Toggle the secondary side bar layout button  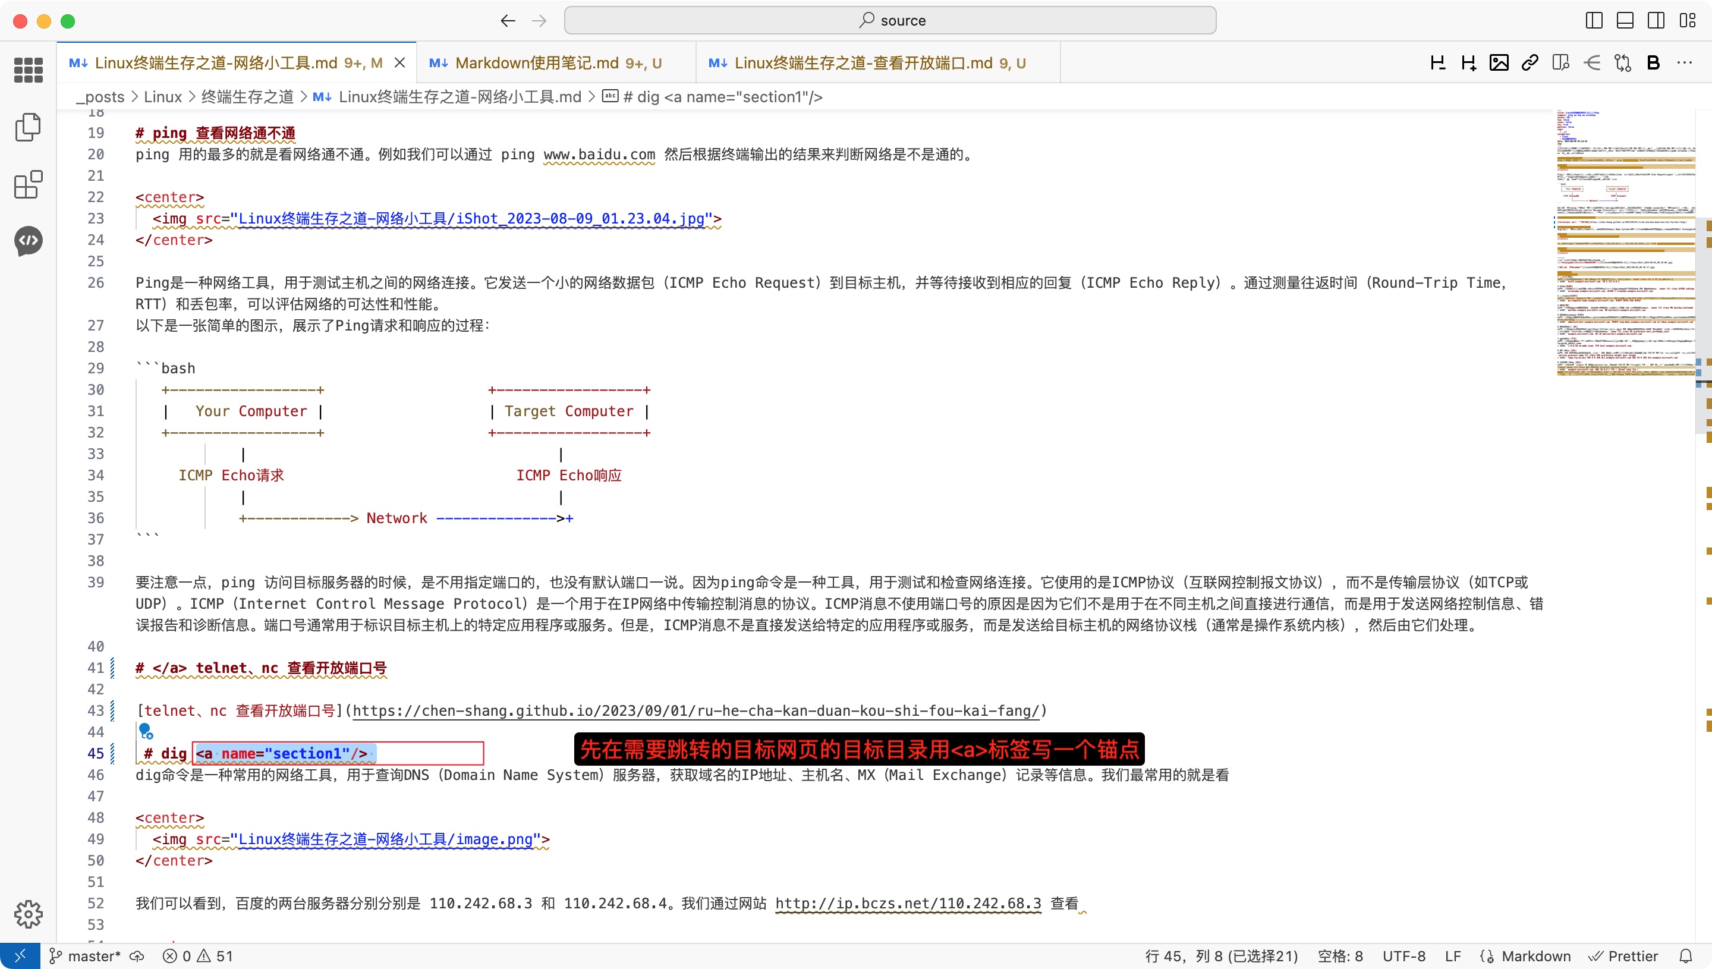coord(1656,21)
